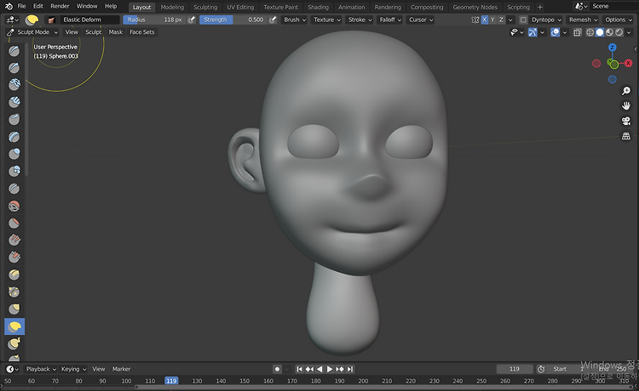Switch to the Sculpting workspace tab
639x391 pixels.
point(205,7)
